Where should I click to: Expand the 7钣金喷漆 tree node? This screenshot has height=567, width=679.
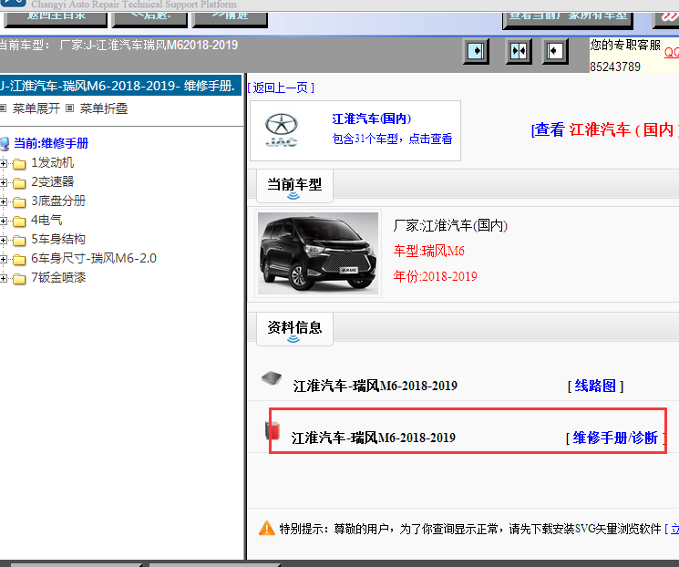4,278
